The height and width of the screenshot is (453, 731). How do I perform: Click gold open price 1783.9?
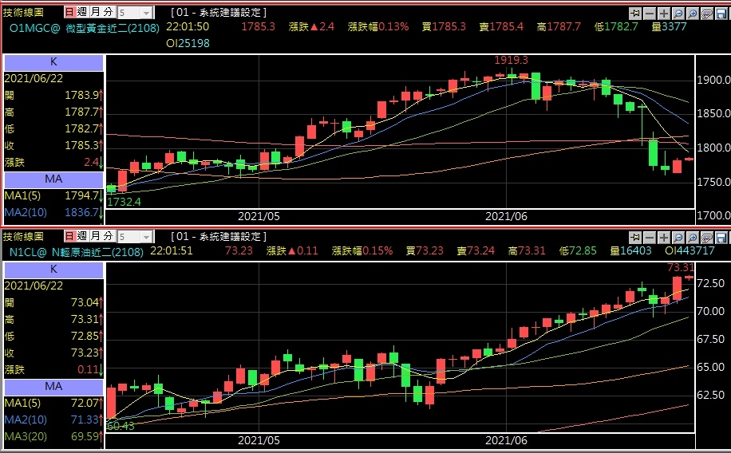click(x=82, y=96)
